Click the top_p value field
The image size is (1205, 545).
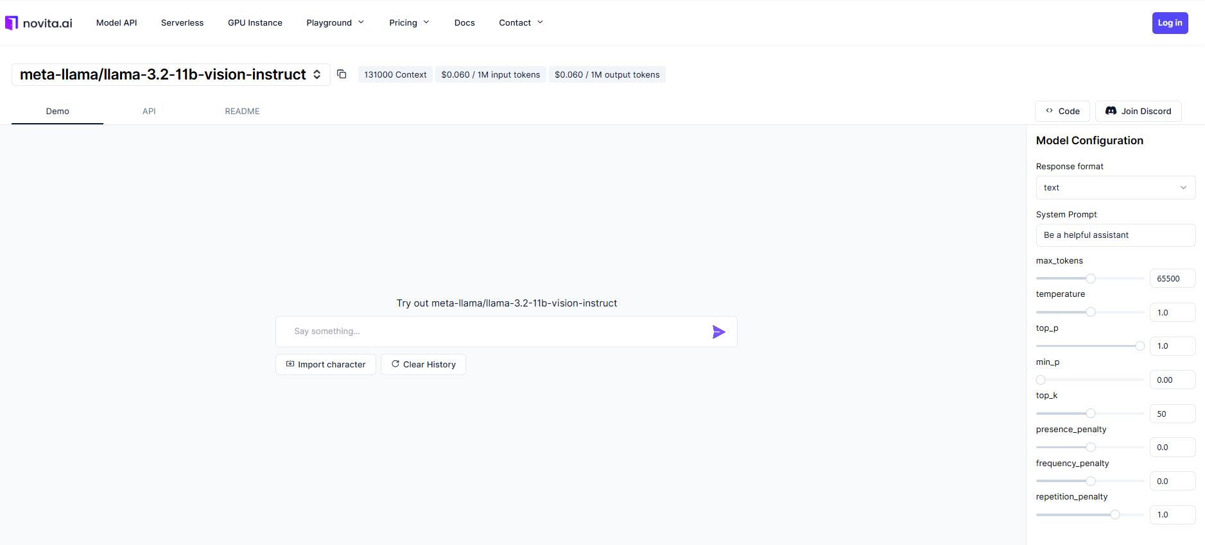1172,346
